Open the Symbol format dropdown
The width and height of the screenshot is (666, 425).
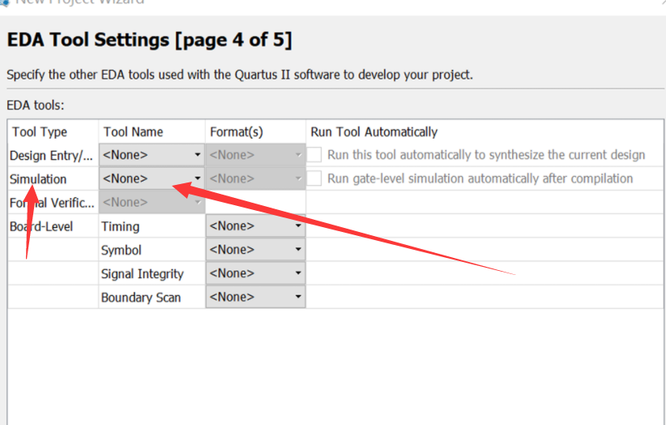pyautogui.click(x=255, y=250)
